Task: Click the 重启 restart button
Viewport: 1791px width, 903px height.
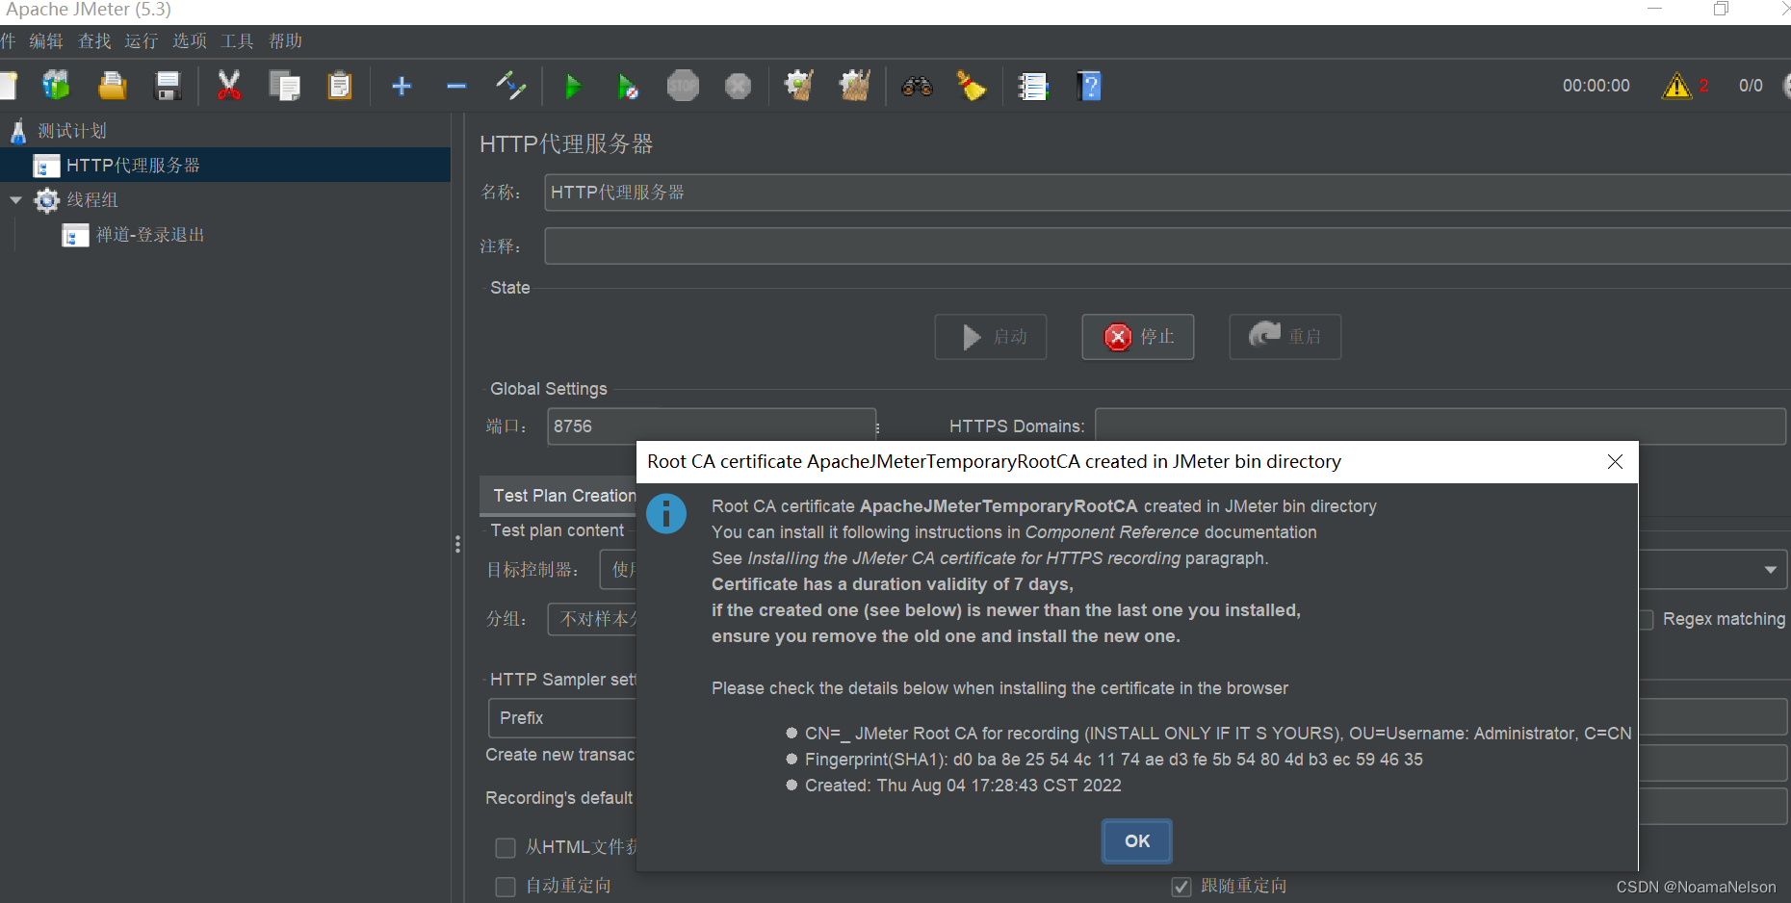Action: click(x=1285, y=337)
